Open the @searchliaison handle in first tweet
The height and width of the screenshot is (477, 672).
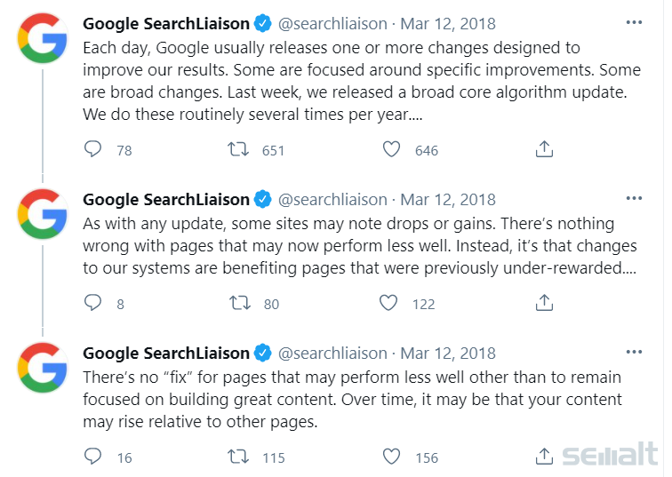332,24
